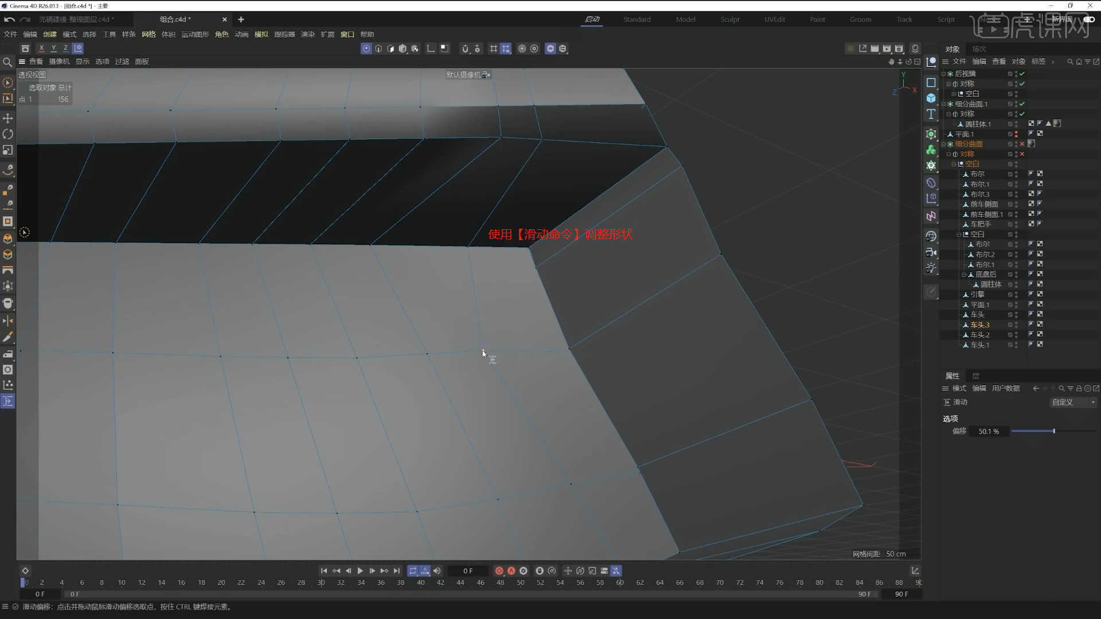
Task: Switch to Sculpt layout
Action: 729,19
